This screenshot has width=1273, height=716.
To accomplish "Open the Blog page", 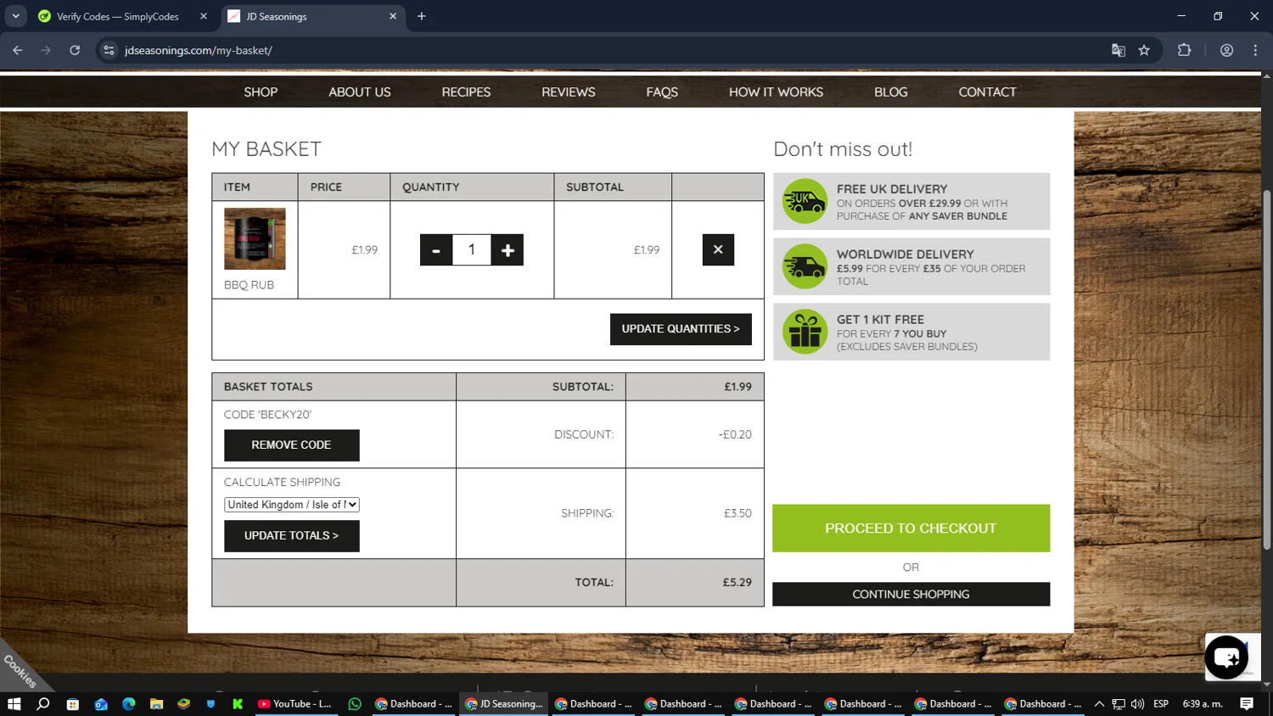I will coord(891,92).
